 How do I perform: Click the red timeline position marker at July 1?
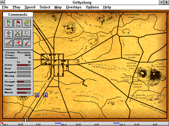[x=2, y=123]
